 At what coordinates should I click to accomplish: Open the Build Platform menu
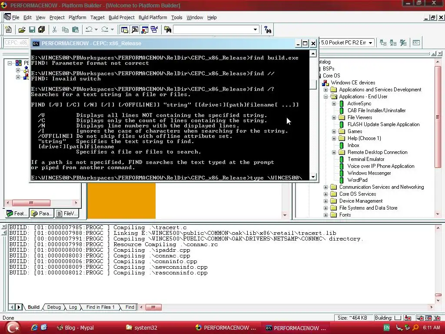[153, 17]
